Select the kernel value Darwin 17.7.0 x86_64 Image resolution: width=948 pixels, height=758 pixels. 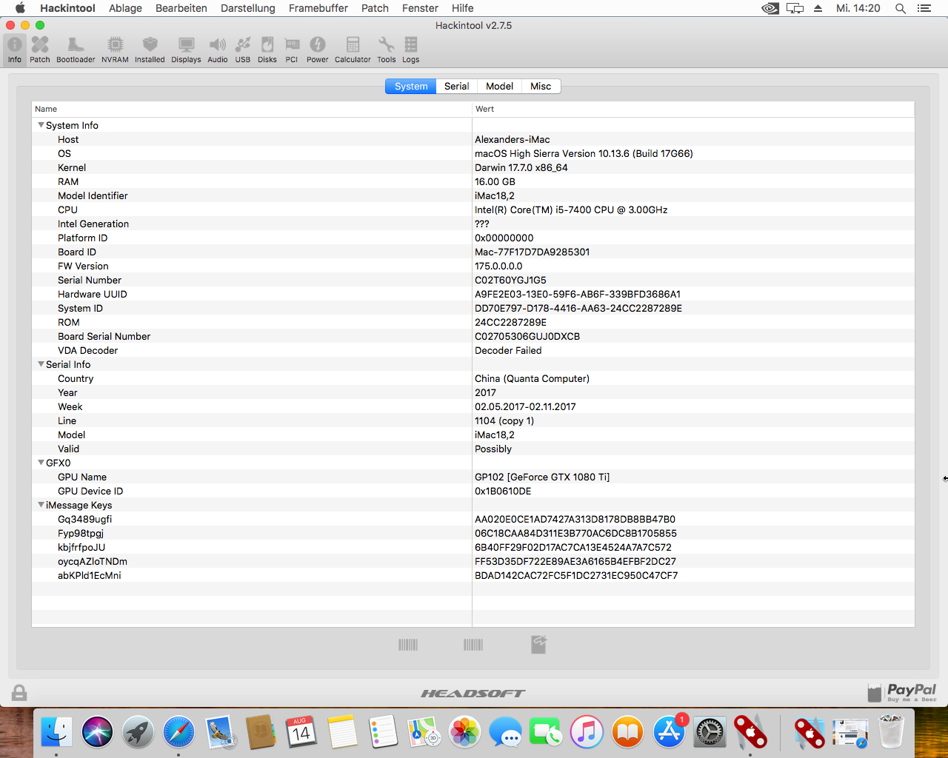tap(521, 167)
